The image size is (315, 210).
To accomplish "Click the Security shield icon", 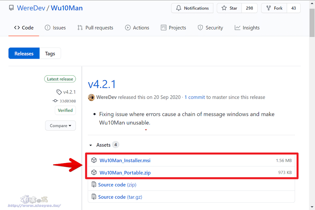I will (x=200, y=28).
